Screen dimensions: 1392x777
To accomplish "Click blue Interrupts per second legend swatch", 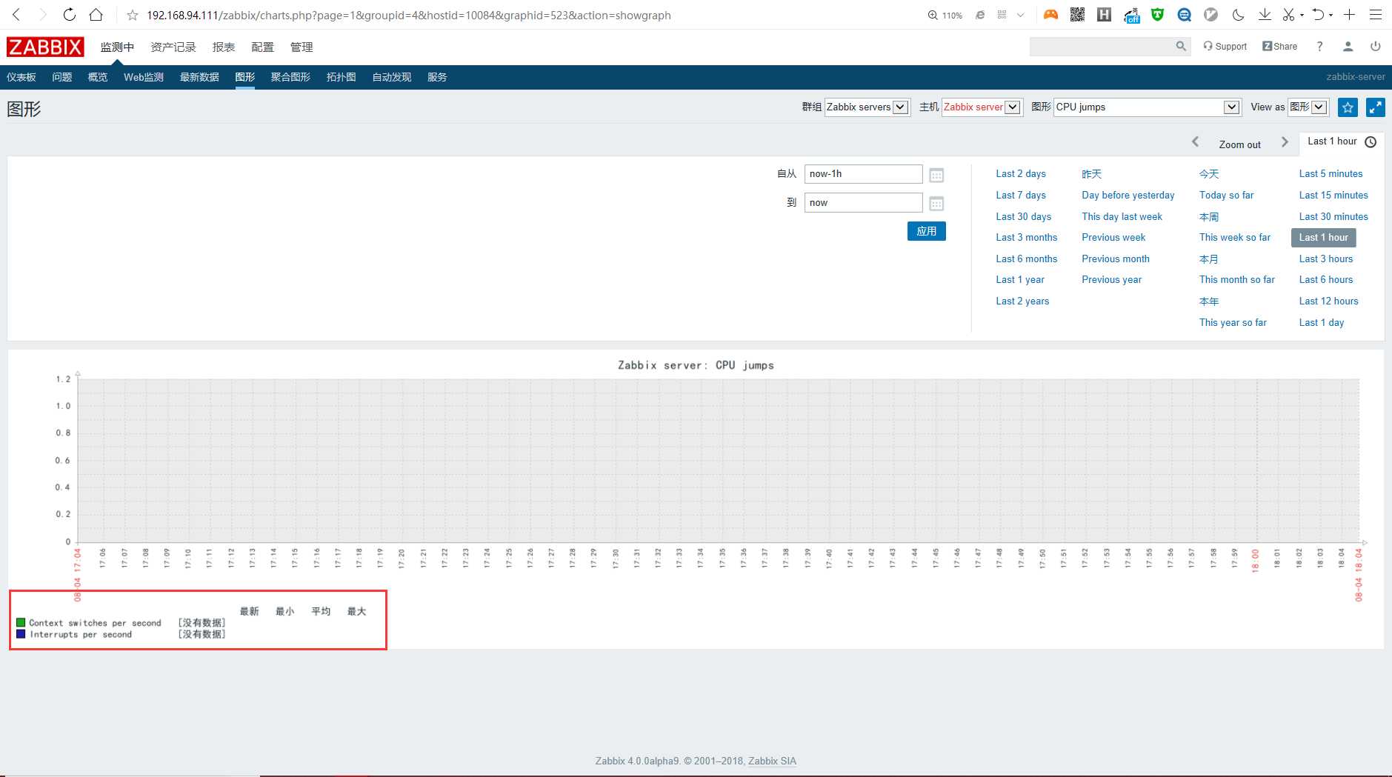I will [21, 634].
